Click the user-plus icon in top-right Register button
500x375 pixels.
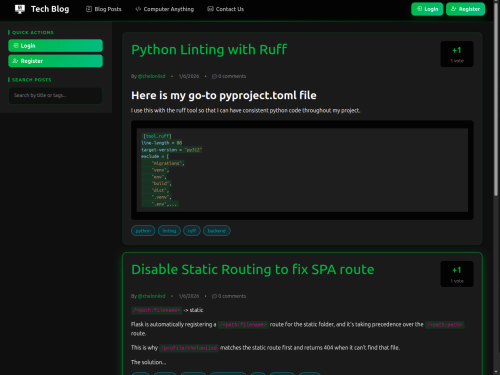click(x=453, y=9)
